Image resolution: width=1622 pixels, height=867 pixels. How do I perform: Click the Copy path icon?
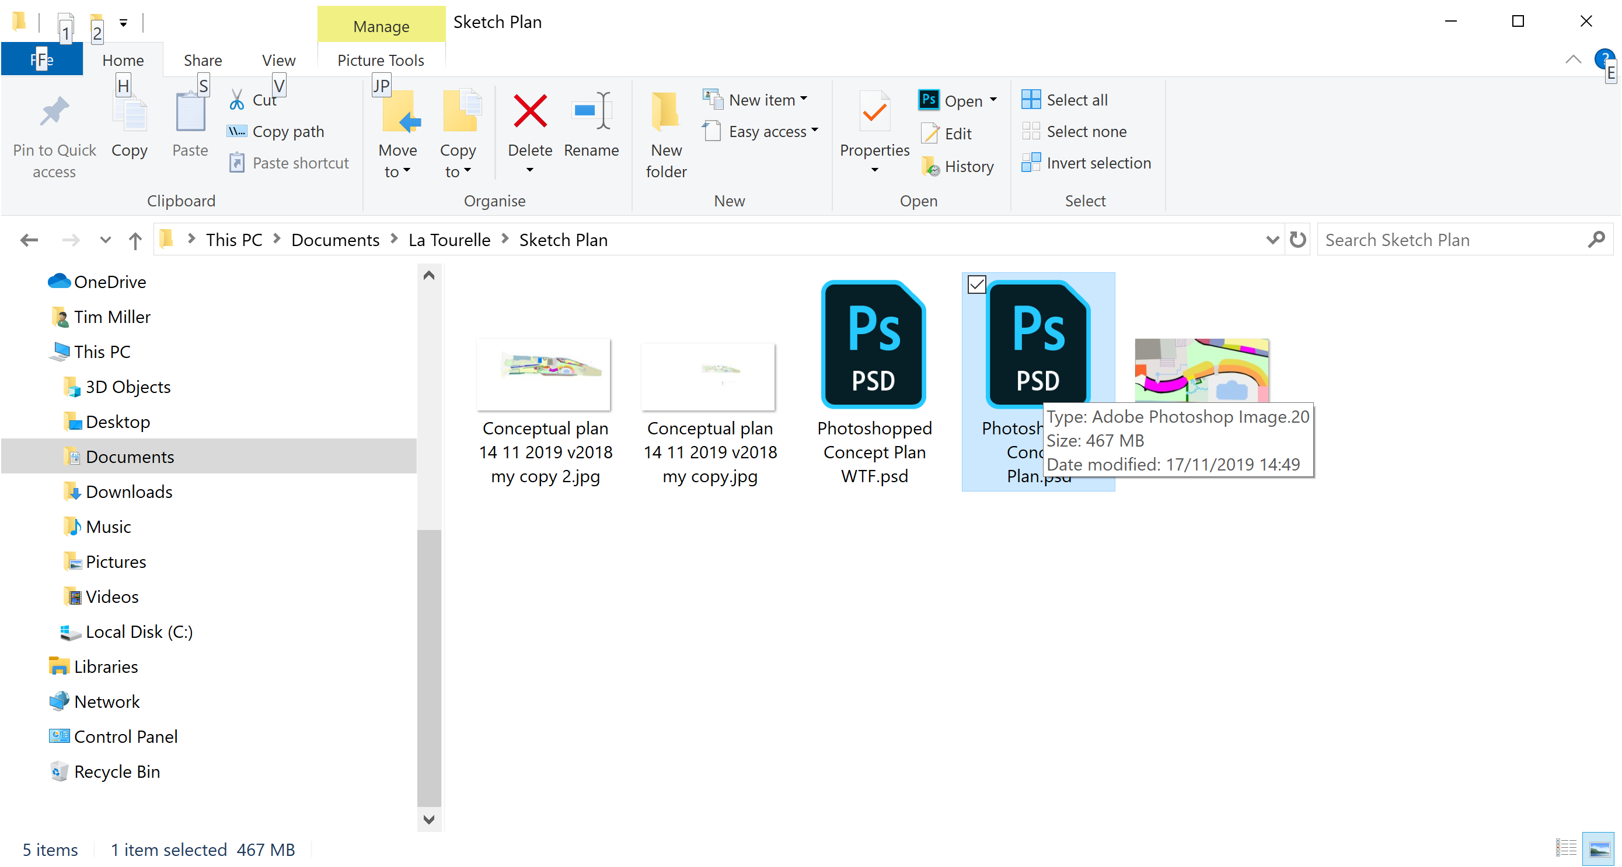point(236,129)
